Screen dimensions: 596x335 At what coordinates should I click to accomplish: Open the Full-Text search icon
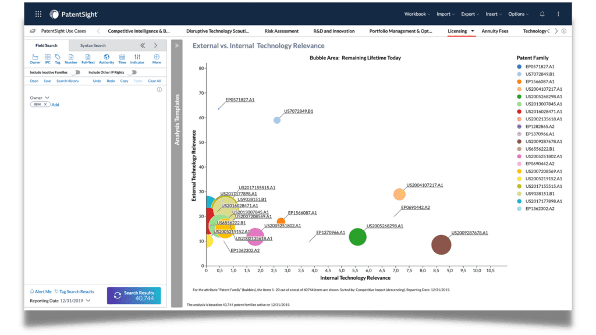(88, 58)
